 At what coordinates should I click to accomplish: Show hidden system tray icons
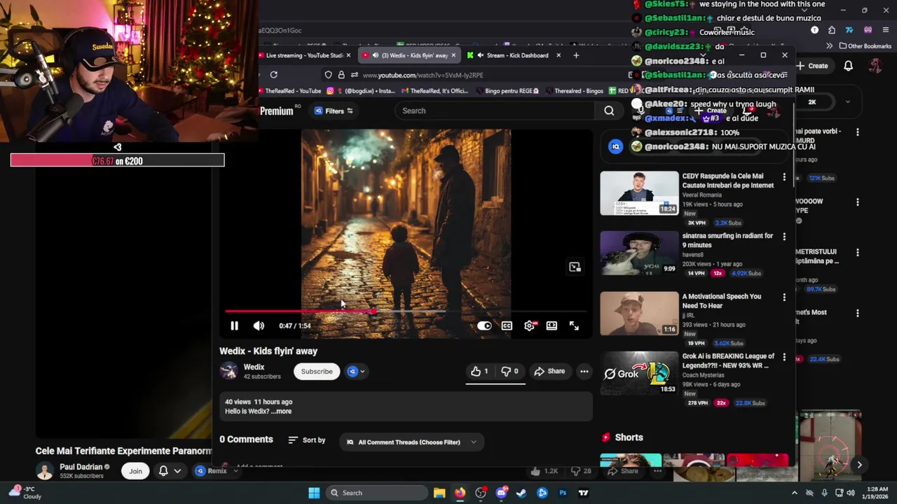click(794, 493)
